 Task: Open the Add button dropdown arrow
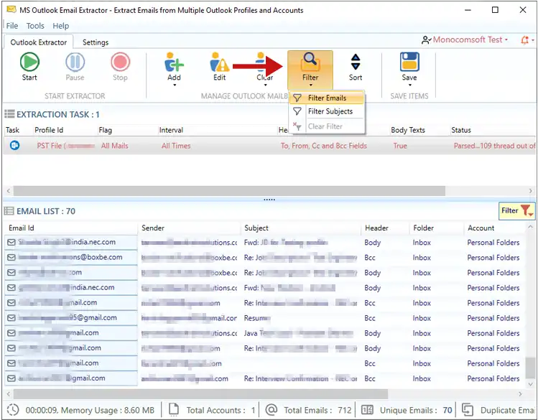click(175, 85)
